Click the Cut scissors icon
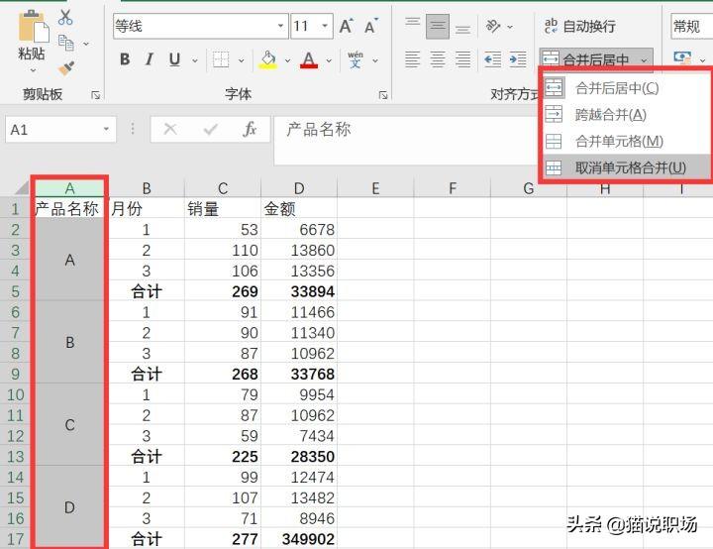 65,17
